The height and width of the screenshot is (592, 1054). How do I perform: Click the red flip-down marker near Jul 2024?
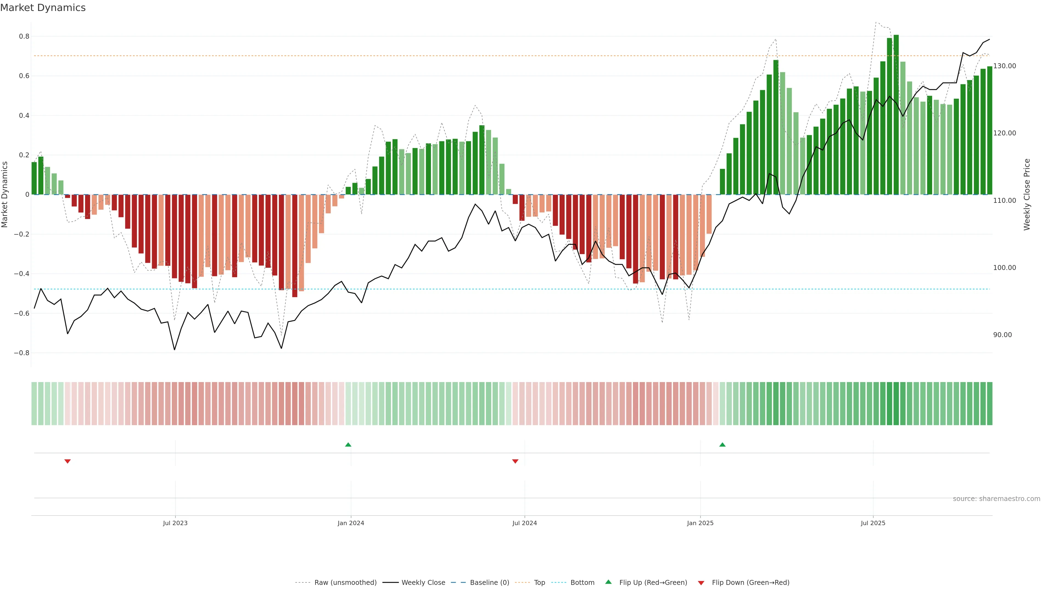(x=515, y=461)
